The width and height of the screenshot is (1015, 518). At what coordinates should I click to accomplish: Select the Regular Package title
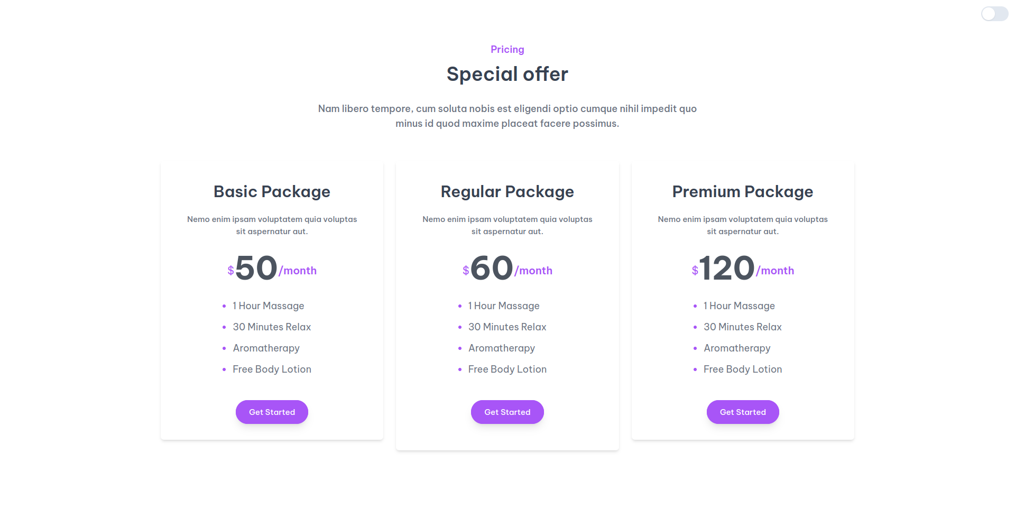(x=507, y=191)
